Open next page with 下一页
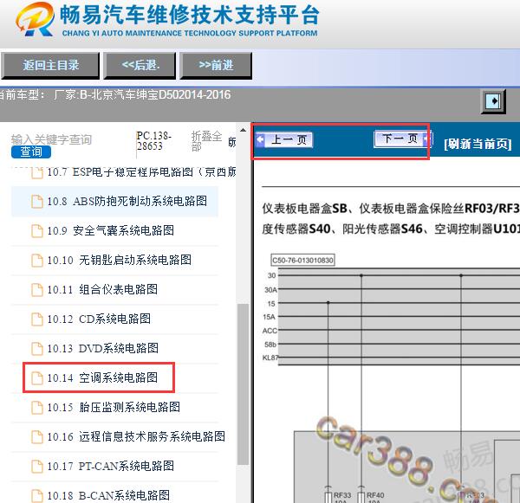520x503 pixels. [403, 139]
